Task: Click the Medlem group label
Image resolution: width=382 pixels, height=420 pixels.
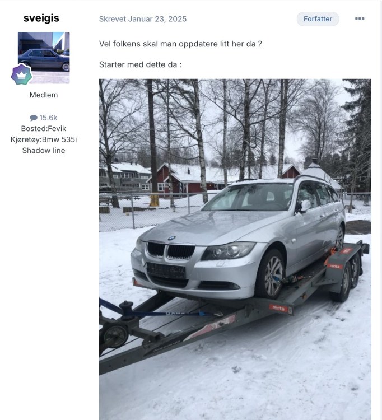Action: coord(44,95)
